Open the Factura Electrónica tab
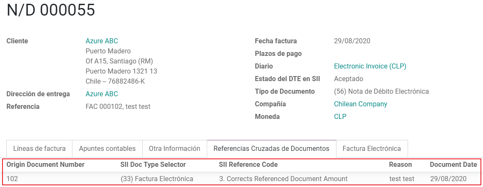483x187 pixels. (372, 149)
